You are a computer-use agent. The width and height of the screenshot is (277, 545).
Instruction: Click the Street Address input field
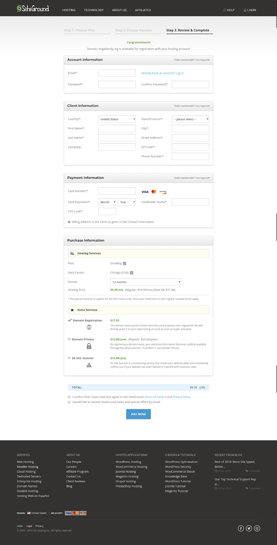coord(190,138)
